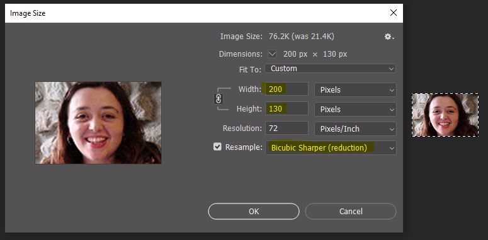Open the Image Size gear settings menu

(389, 37)
